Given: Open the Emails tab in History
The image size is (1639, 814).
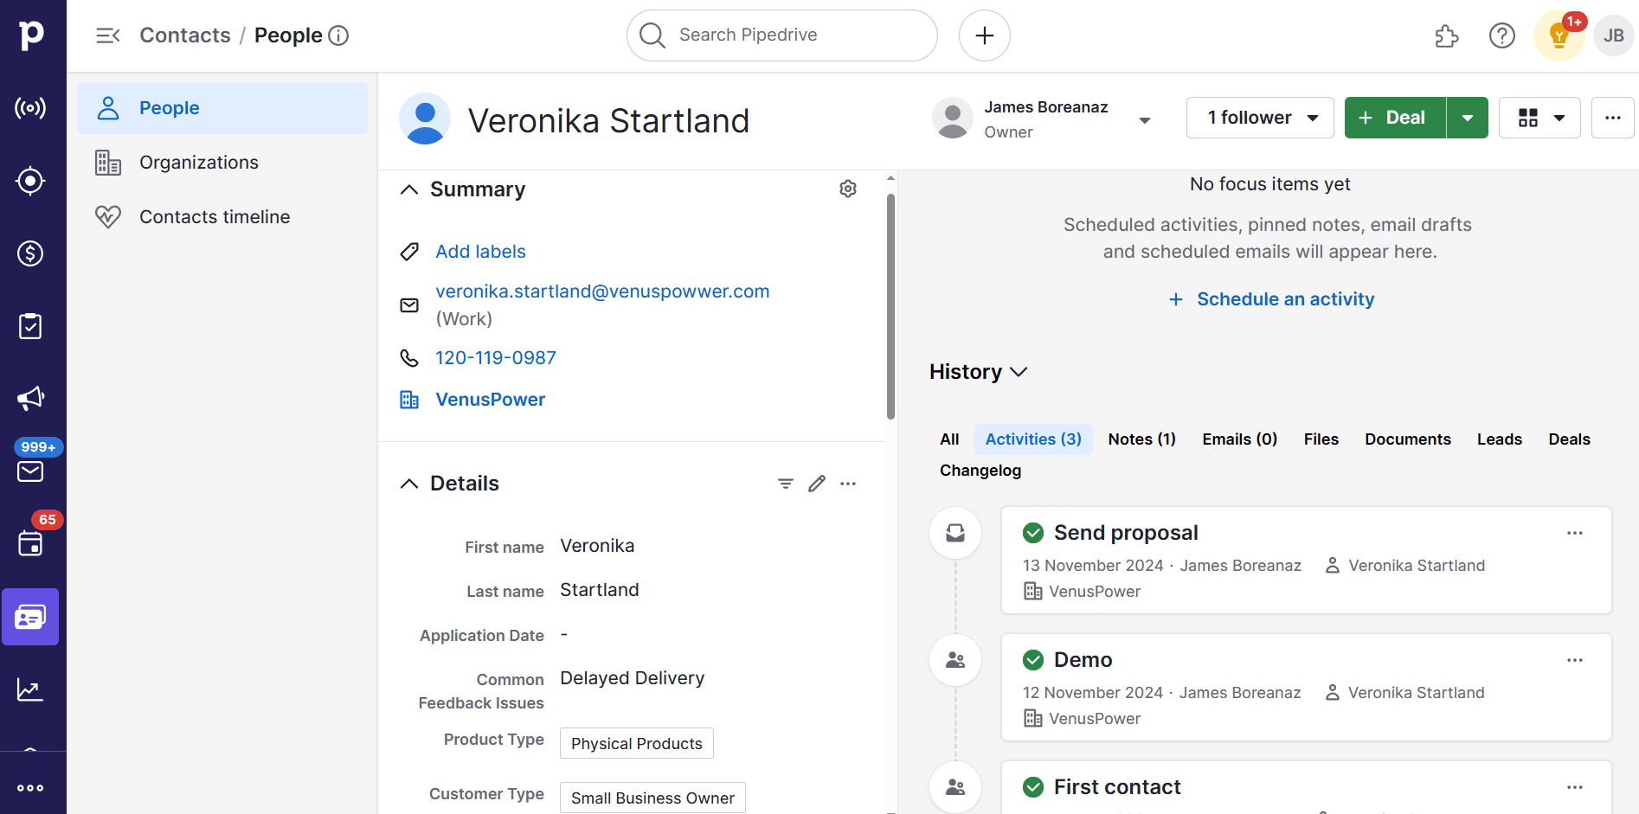Looking at the screenshot, I should click(1238, 439).
